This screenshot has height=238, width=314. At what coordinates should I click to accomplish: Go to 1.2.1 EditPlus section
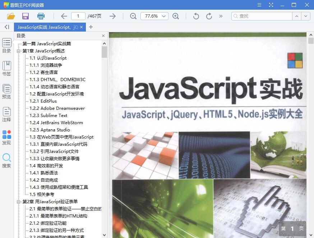[43, 101]
